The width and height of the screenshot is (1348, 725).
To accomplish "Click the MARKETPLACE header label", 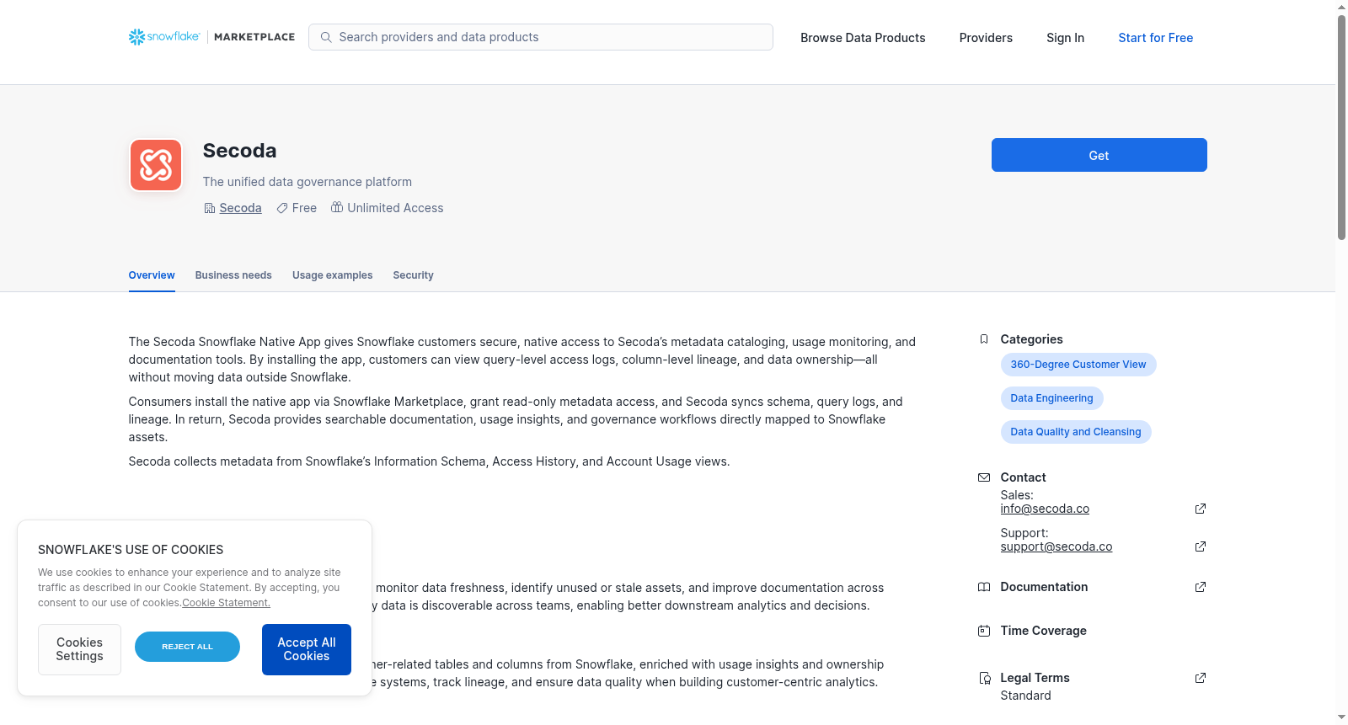I will 254,37.
